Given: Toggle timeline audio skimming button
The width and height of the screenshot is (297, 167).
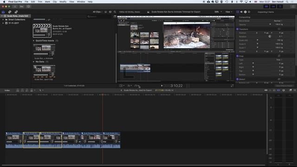Looking at the screenshot, I should pyautogui.click(x=270, y=90).
